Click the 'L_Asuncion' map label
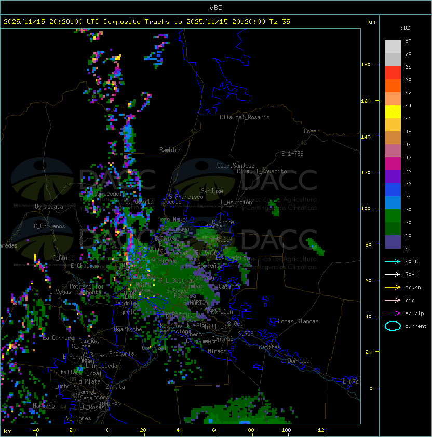This screenshot has width=432, height=437. click(x=236, y=202)
